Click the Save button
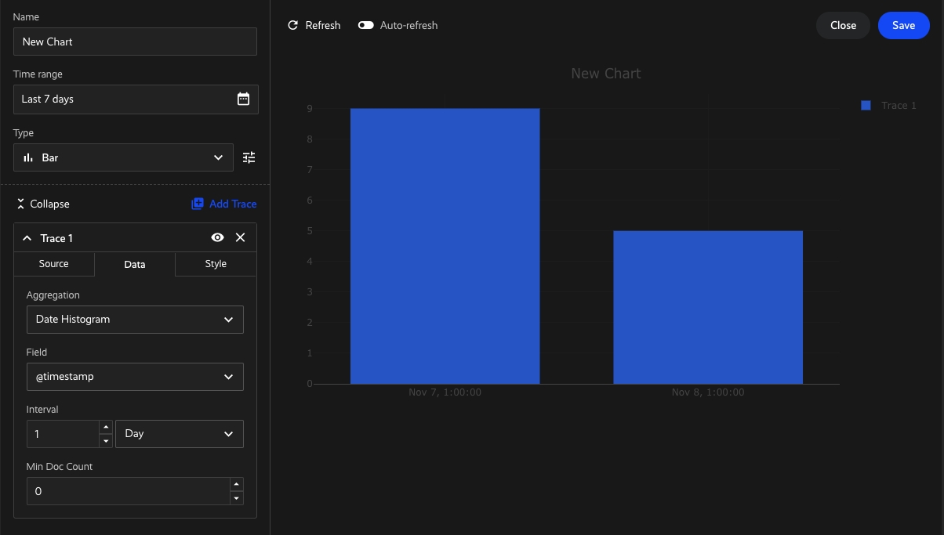The width and height of the screenshot is (944, 535). pos(903,25)
